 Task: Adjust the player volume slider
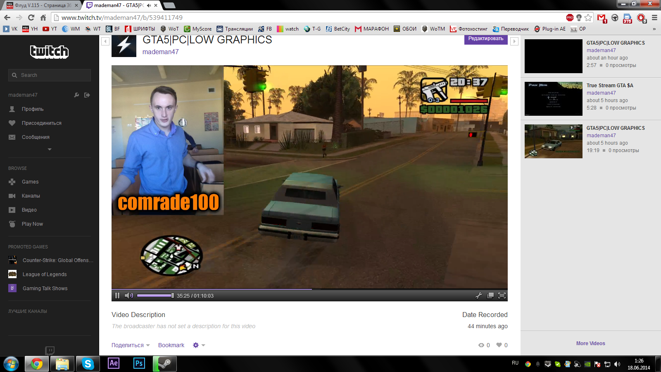(x=155, y=296)
